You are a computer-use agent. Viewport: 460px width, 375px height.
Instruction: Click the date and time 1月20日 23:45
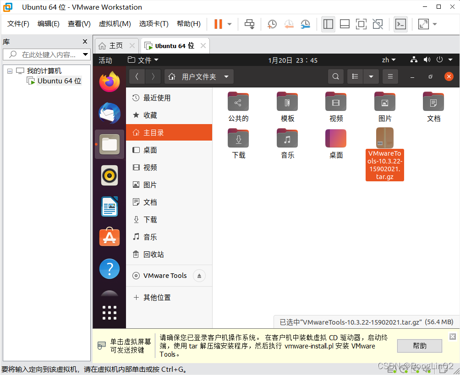point(292,60)
